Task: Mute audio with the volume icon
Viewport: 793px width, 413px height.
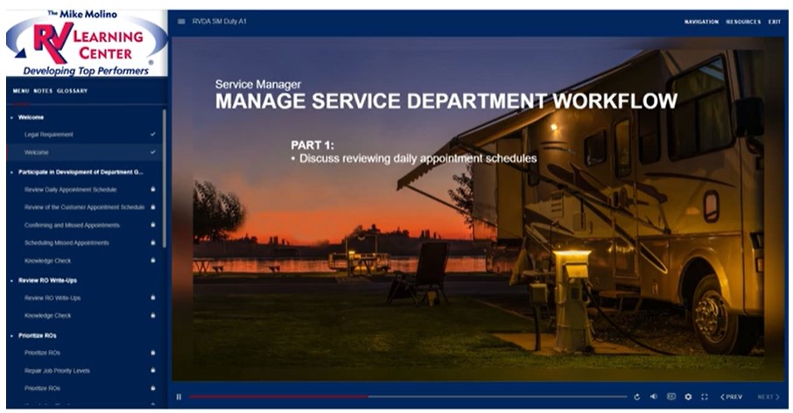Action: [x=654, y=396]
